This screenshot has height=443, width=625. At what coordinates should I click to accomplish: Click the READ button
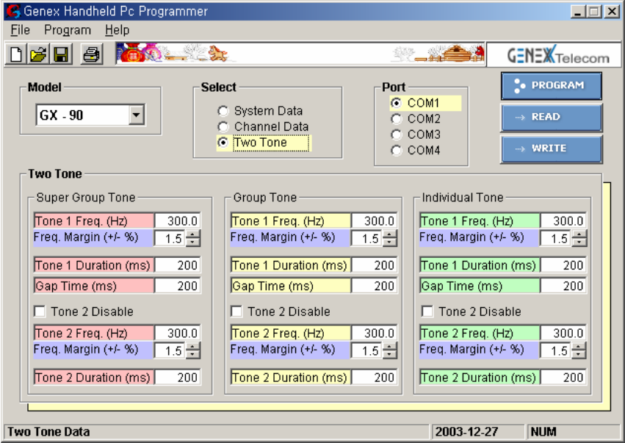[552, 118]
